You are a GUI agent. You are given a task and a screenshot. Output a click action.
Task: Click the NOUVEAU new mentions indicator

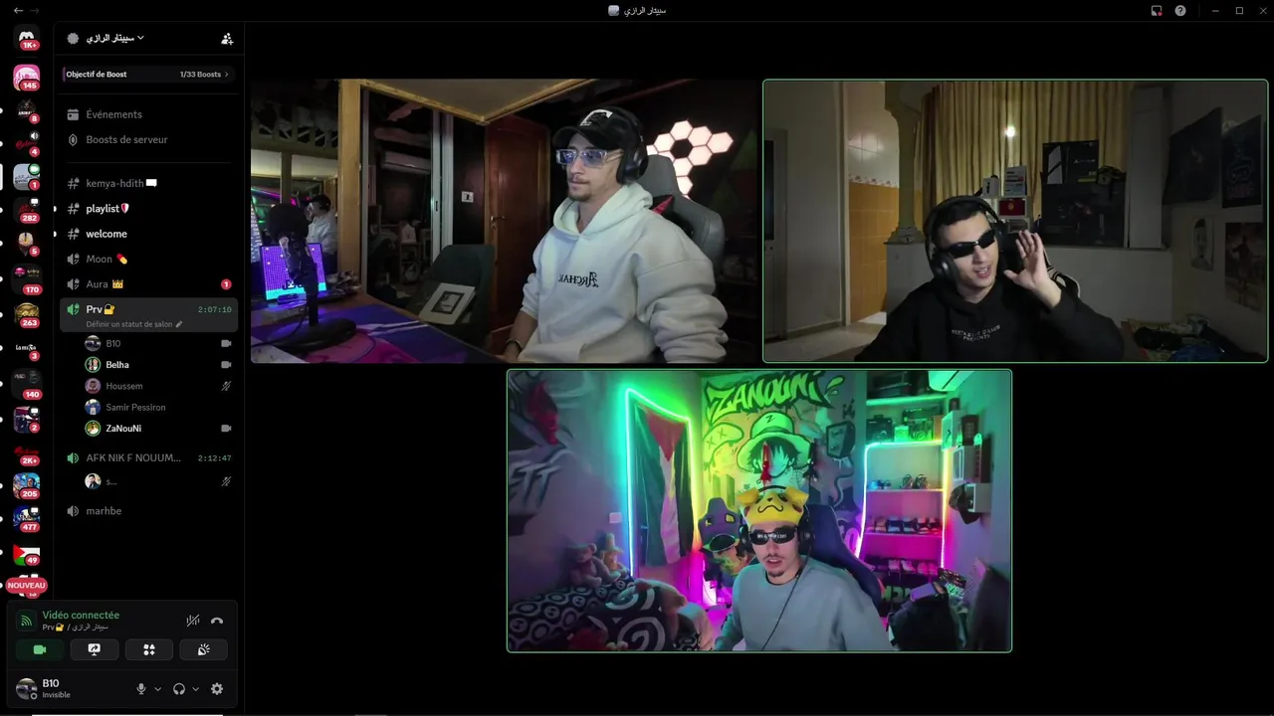pyautogui.click(x=27, y=586)
